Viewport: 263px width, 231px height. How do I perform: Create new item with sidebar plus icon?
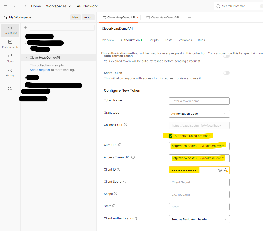coord(25,28)
